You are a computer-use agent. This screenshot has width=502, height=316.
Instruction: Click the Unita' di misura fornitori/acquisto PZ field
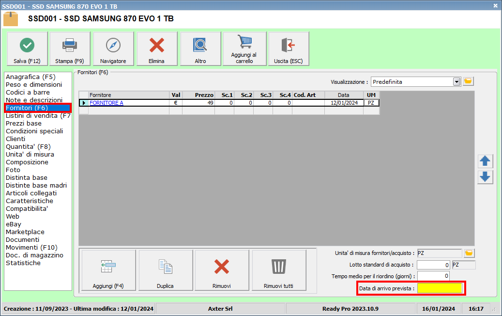(x=440, y=253)
